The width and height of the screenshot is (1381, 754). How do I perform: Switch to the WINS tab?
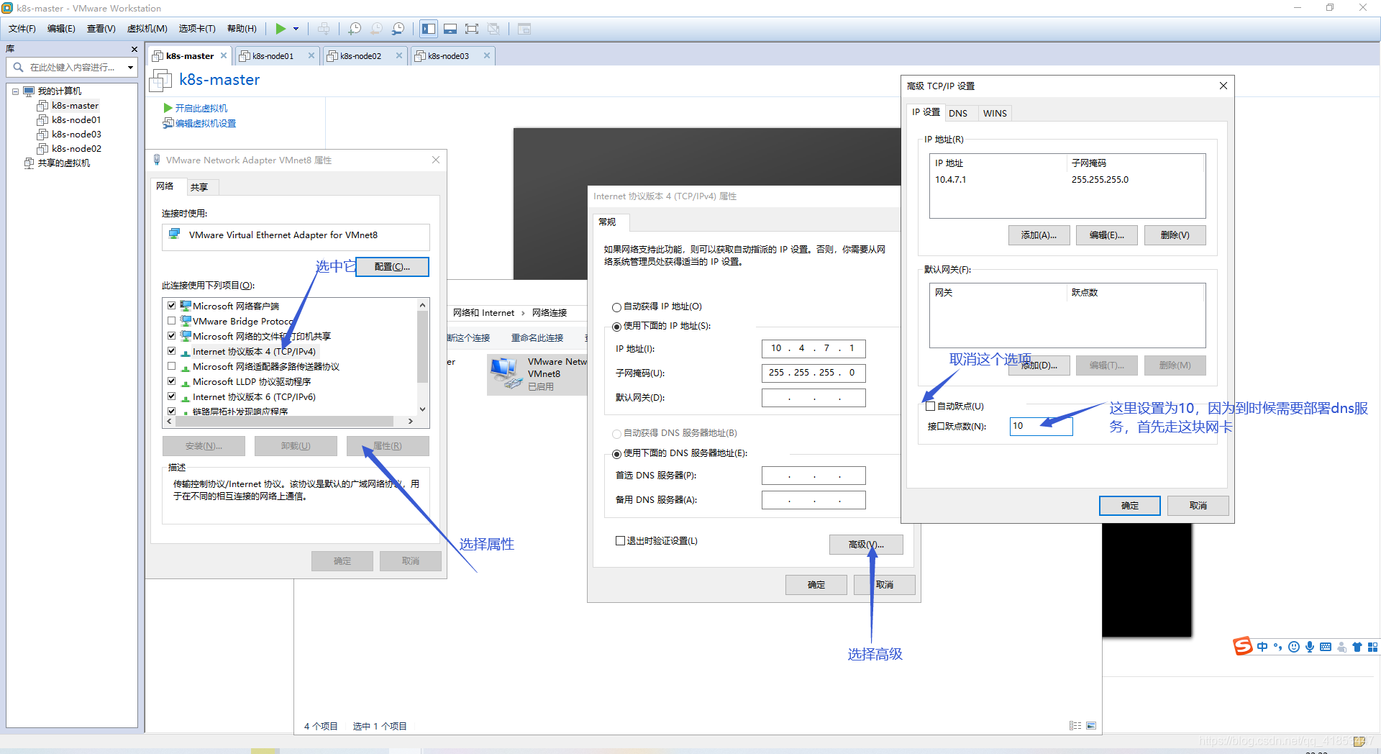[x=995, y=114]
